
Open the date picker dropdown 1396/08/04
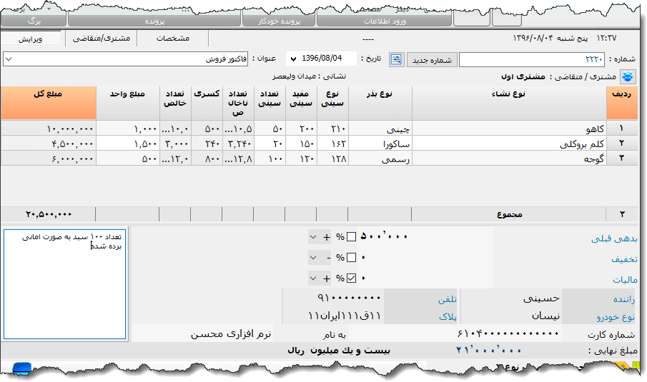(293, 59)
